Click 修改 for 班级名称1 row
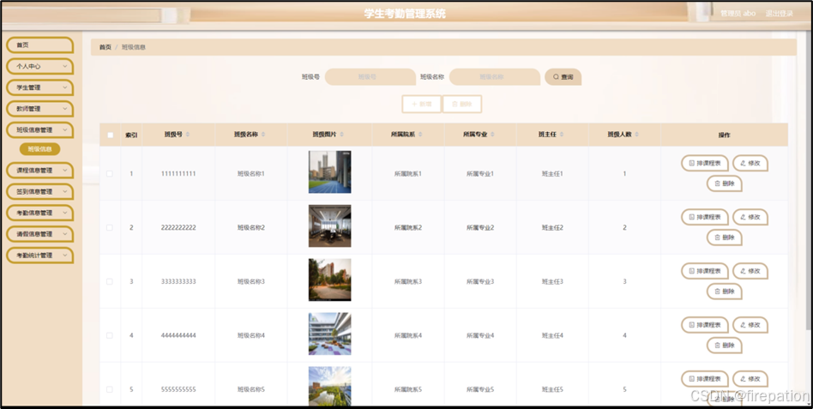Image resolution: width=813 pixels, height=409 pixels. click(750, 163)
